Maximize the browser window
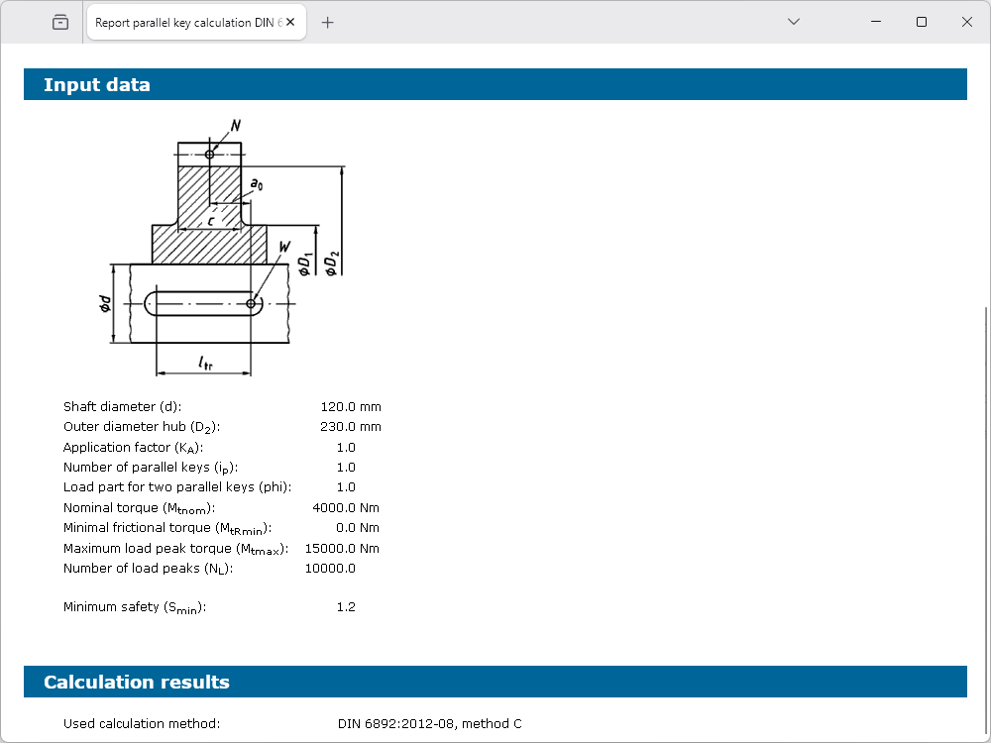This screenshot has height=743, width=991. click(922, 22)
